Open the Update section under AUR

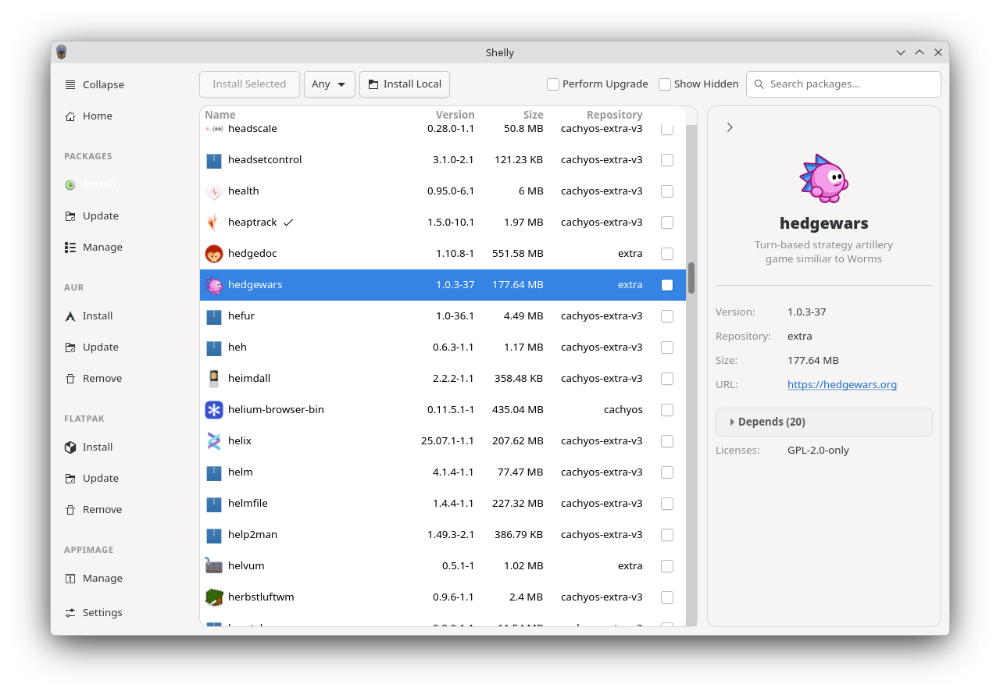pos(98,347)
